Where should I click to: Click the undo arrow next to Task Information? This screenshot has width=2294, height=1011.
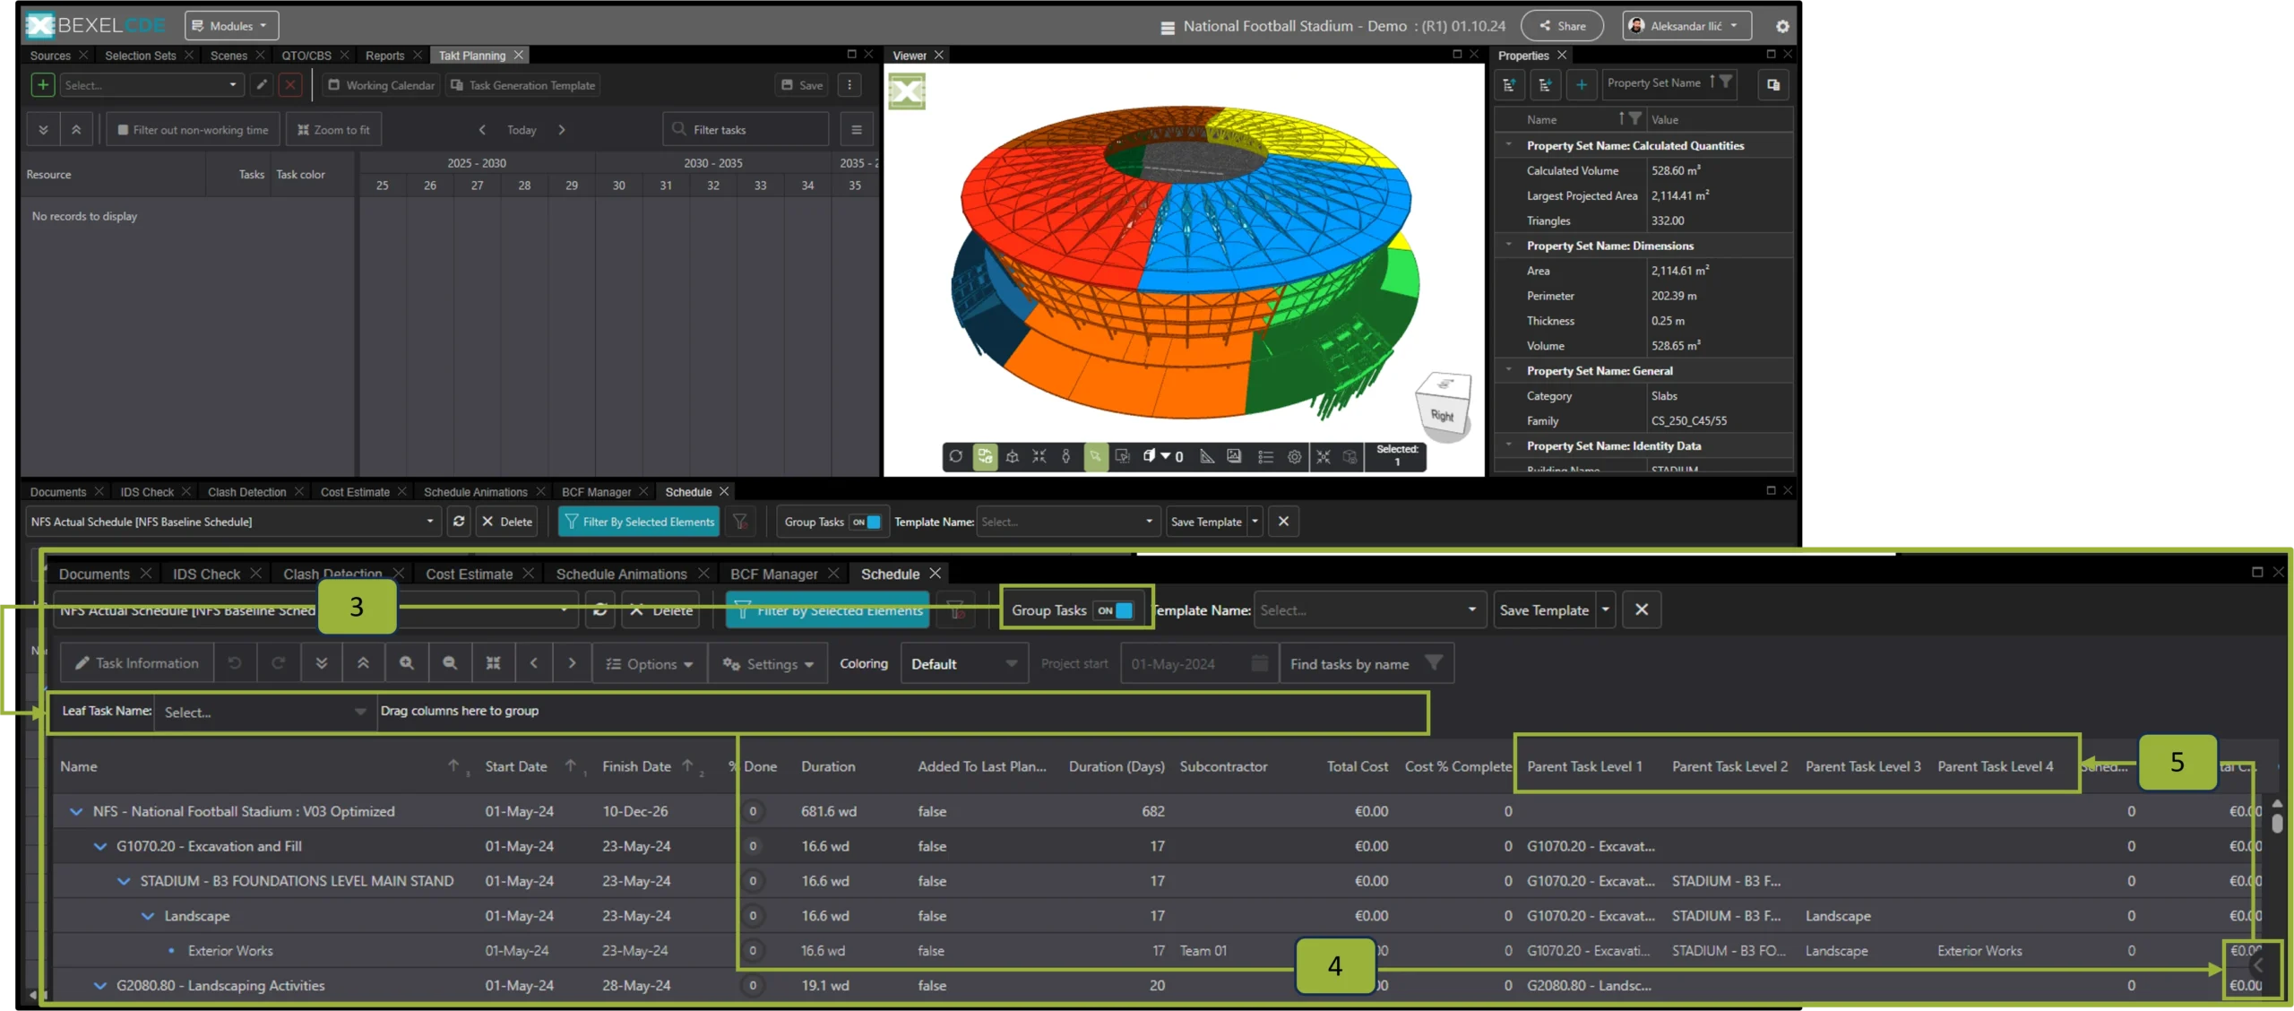click(235, 663)
